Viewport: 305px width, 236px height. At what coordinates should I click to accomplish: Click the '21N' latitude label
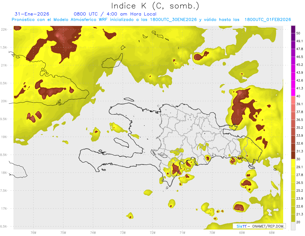point(4,65)
